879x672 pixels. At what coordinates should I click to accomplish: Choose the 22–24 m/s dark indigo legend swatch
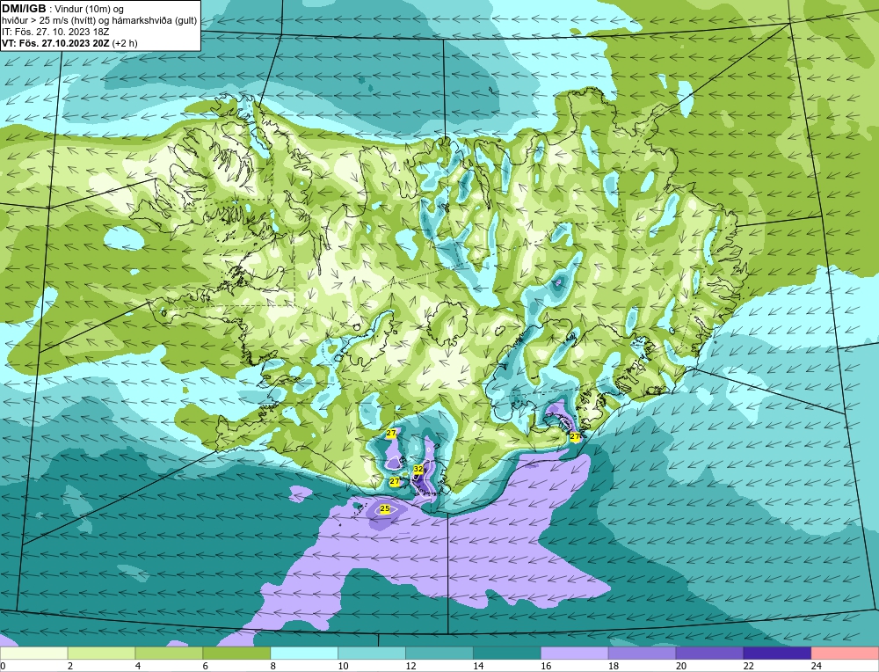777,654
